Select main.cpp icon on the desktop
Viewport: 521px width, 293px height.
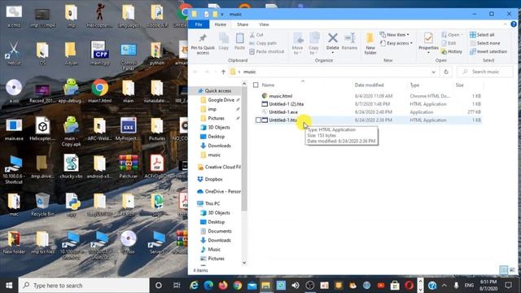[x=100, y=53]
